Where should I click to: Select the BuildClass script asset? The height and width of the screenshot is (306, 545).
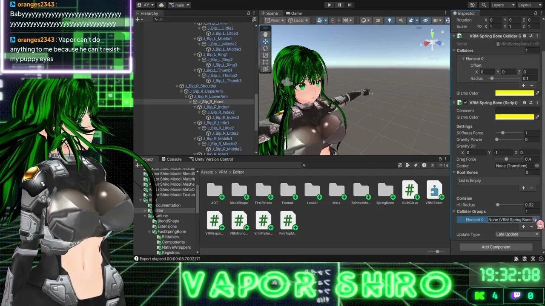(x=410, y=193)
